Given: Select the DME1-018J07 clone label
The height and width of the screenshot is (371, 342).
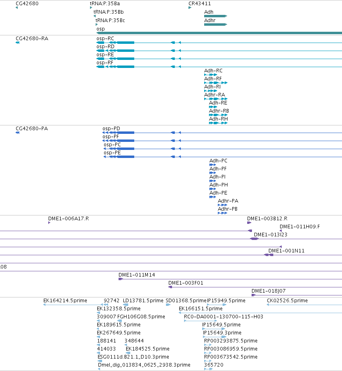Looking at the screenshot, I should pos(268,291).
